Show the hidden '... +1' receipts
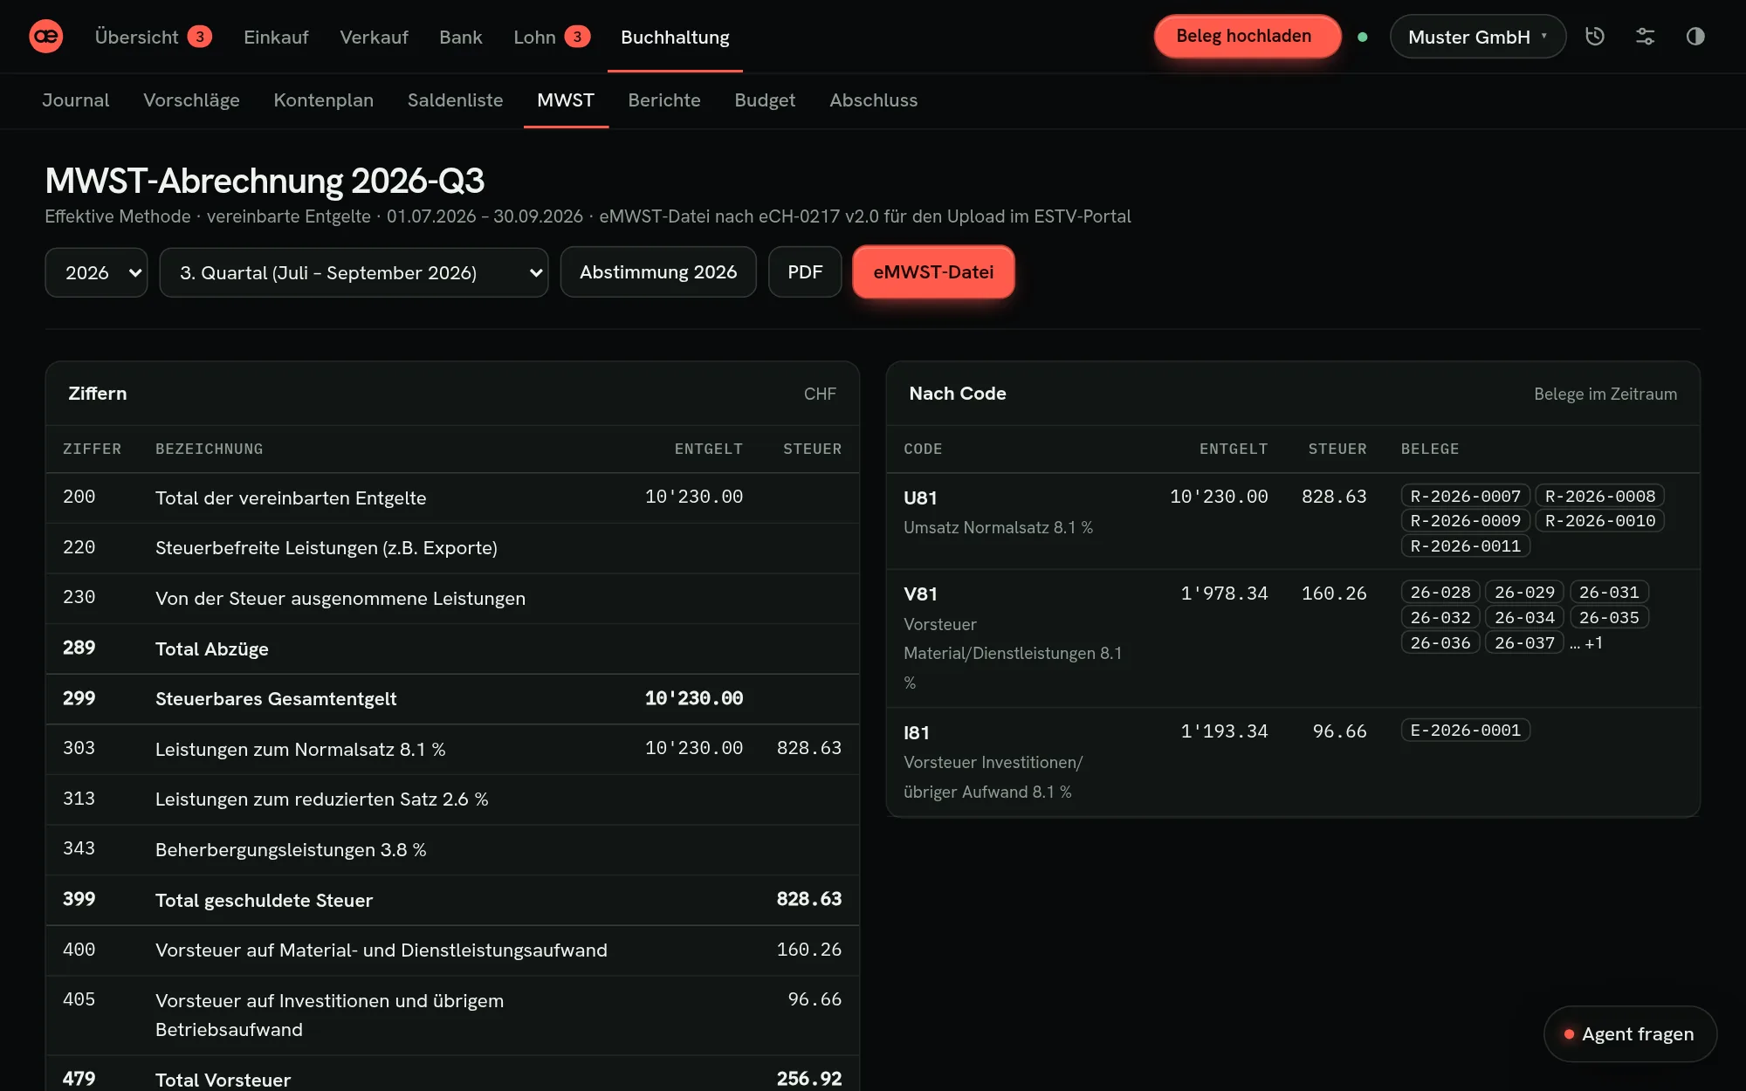1746x1091 pixels. coord(1586,643)
